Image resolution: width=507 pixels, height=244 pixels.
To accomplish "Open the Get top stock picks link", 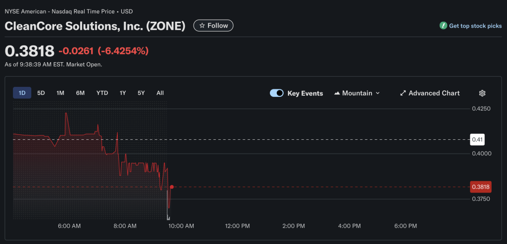I will [475, 26].
